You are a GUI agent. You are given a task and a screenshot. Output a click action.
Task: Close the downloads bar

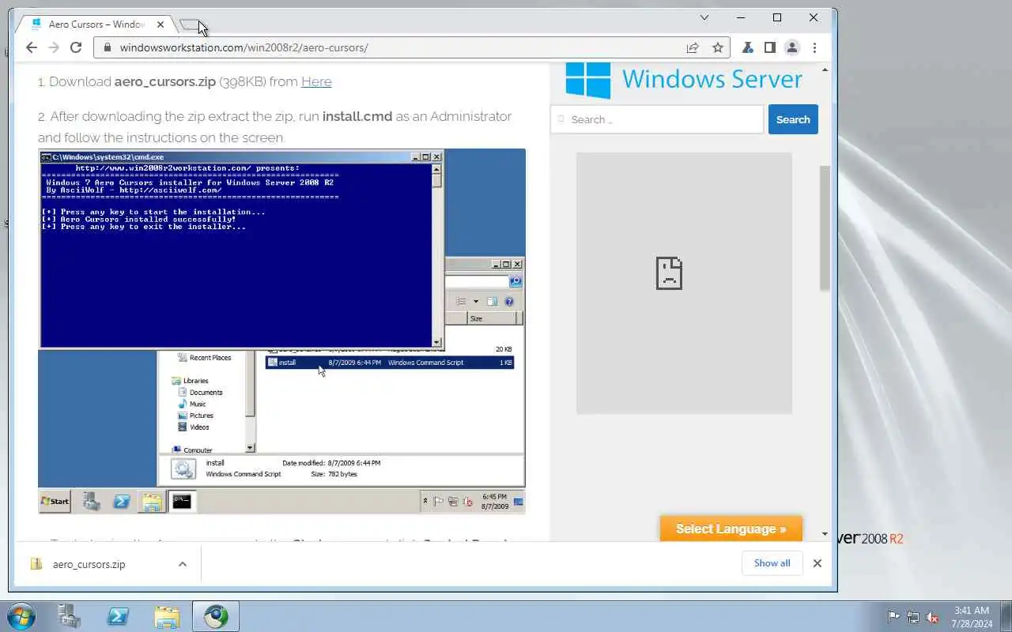pos(818,563)
